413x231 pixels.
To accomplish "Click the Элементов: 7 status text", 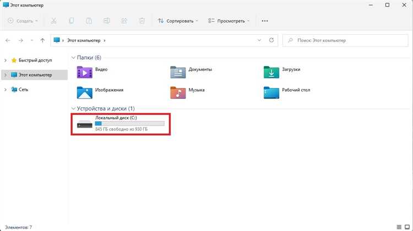I will point(18,227).
